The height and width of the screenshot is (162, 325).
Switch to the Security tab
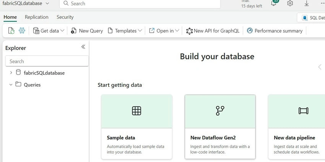pyautogui.click(x=65, y=17)
